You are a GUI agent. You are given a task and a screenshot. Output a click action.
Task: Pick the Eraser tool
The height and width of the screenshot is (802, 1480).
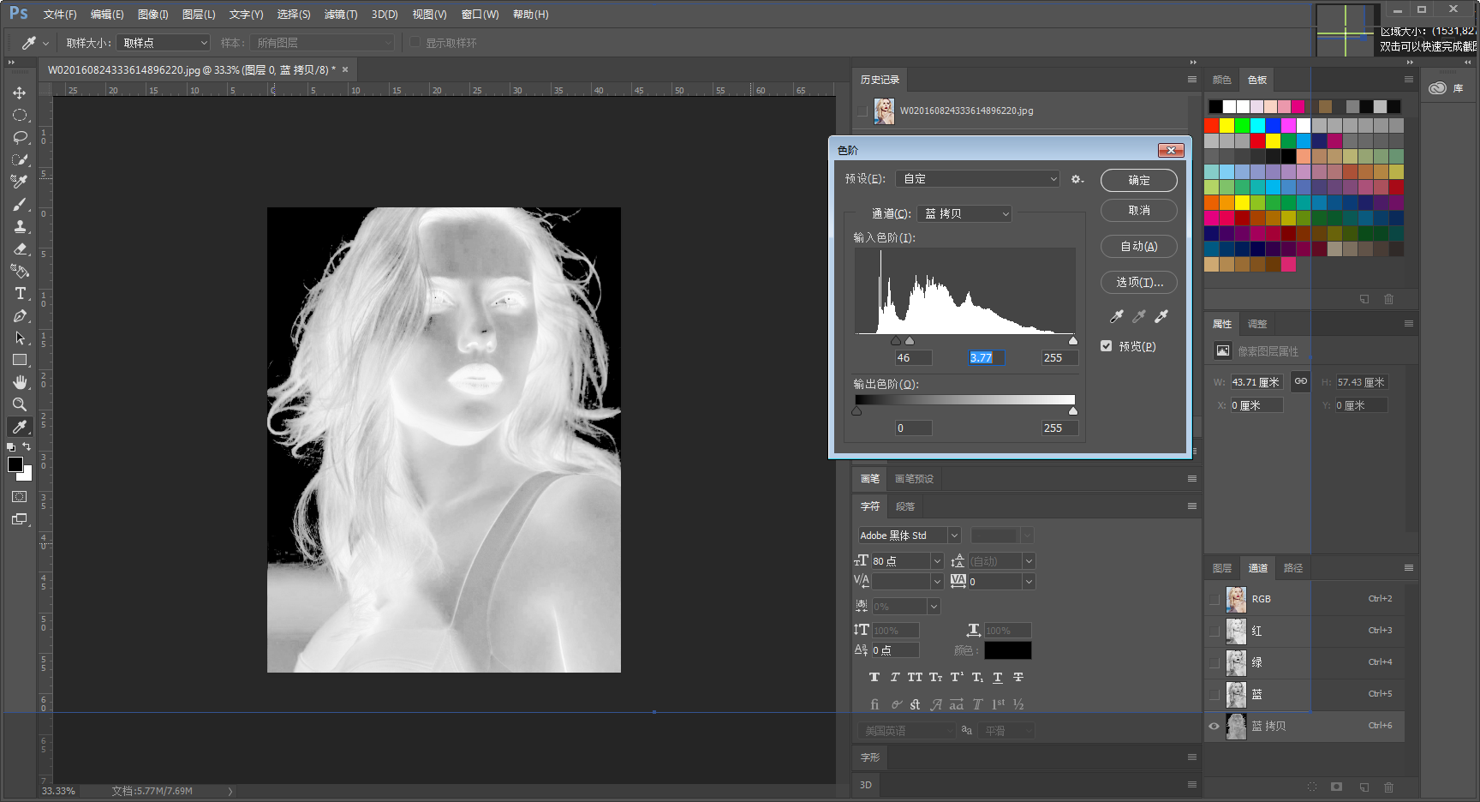click(x=20, y=249)
